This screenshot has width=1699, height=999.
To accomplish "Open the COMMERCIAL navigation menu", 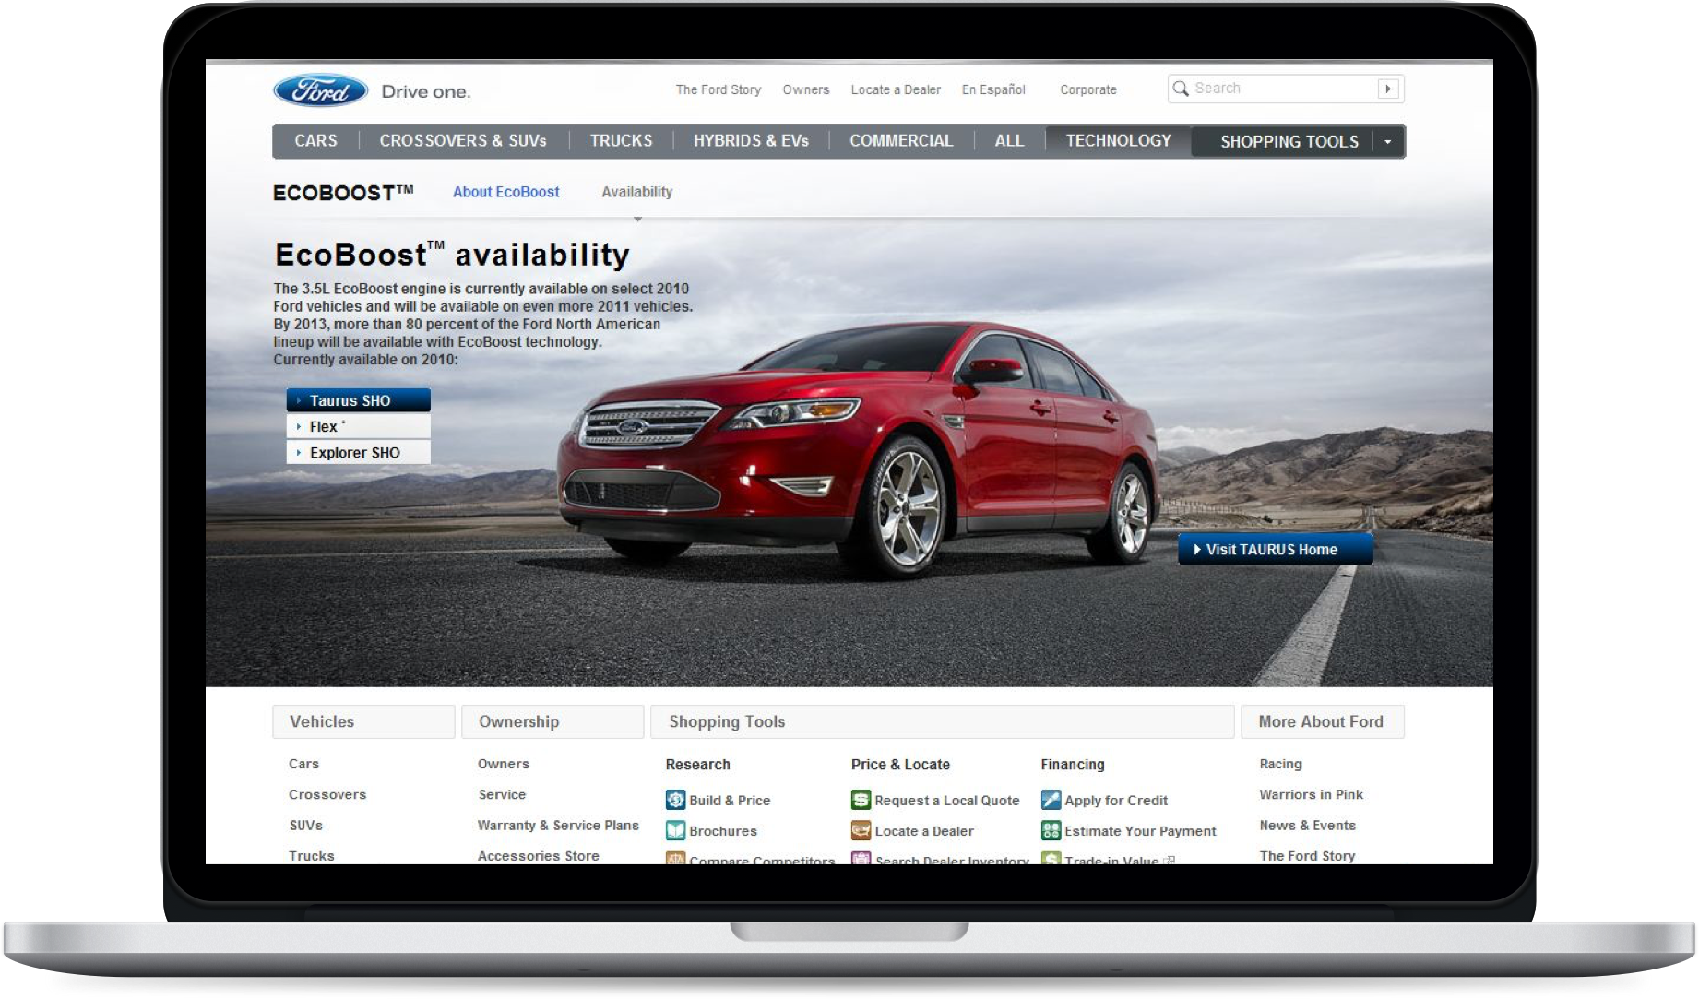I will pyautogui.click(x=901, y=140).
